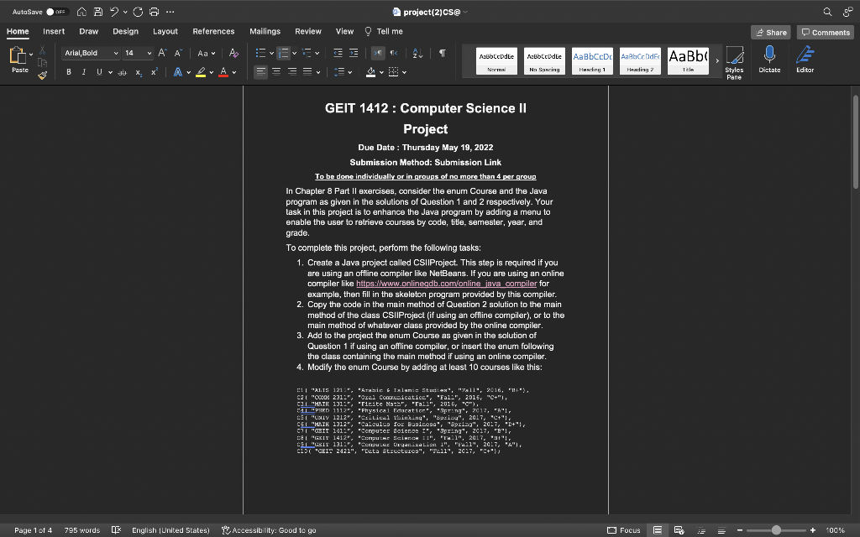Expand the borders dropdown arrow
860x537 pixels.
(x=404, y=72)
